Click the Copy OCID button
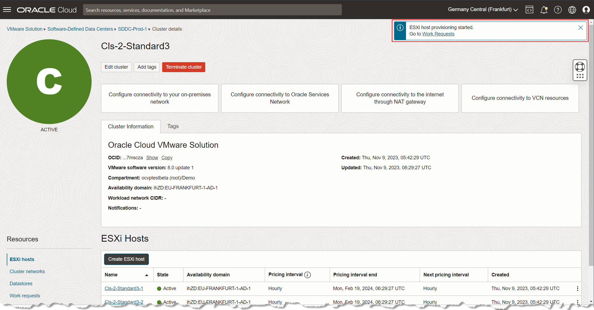 pyautogui.click(x=166, y=157)
